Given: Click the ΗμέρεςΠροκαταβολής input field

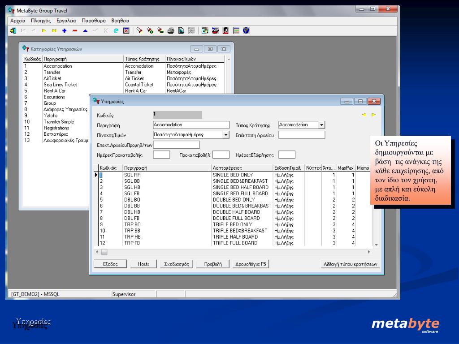Looking at the screenshot, I should pyautogui.click(x=161, y=155).
